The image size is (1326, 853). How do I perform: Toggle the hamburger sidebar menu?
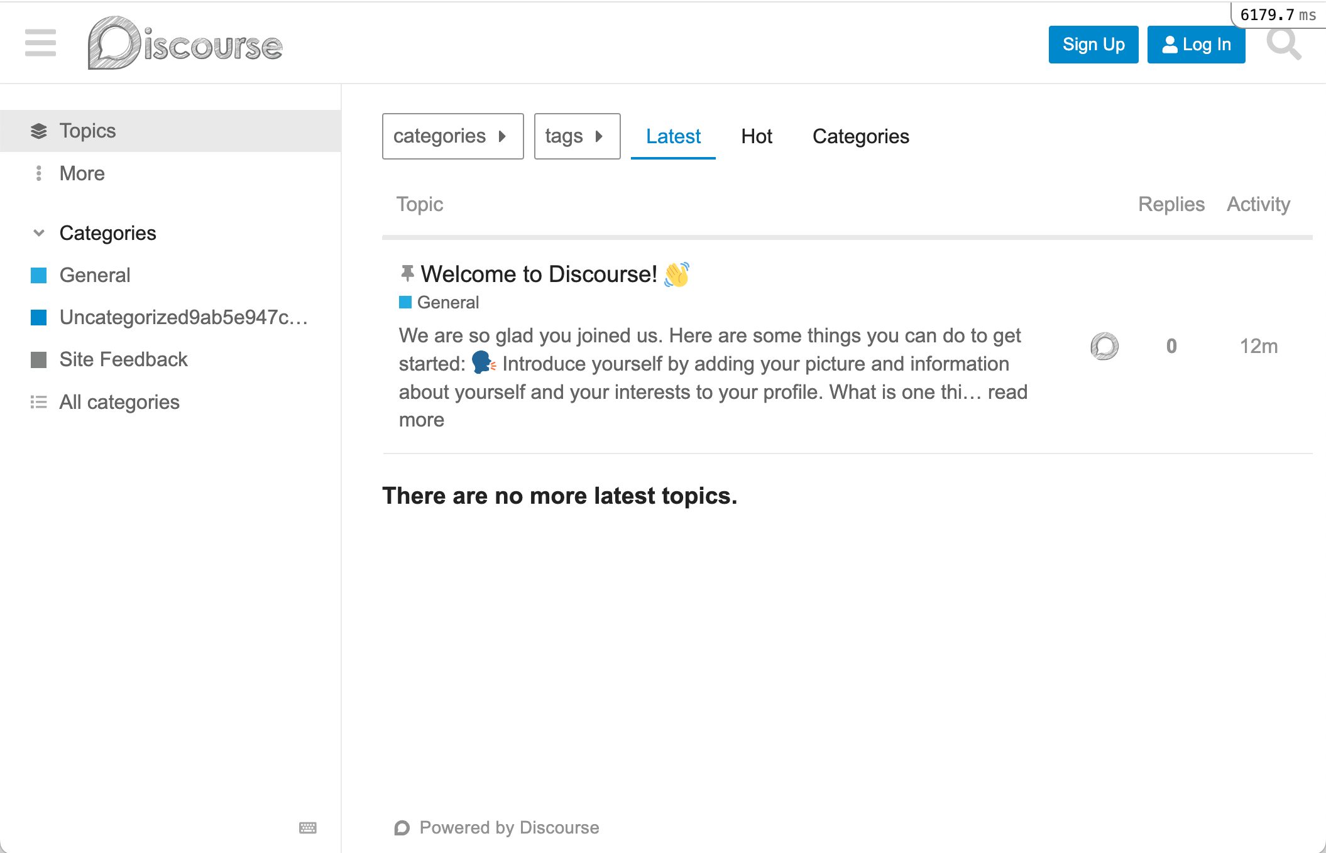40,43
